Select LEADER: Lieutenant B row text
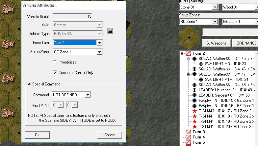This screenshot has width=258, height=146. [x=227, y=90]
